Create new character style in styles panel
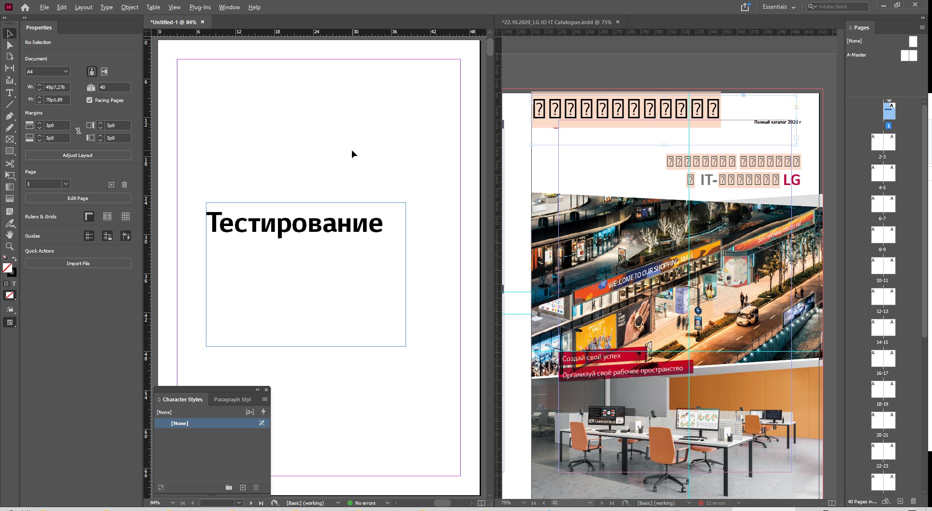The image size is (932, 511). [x=243, y=488]
